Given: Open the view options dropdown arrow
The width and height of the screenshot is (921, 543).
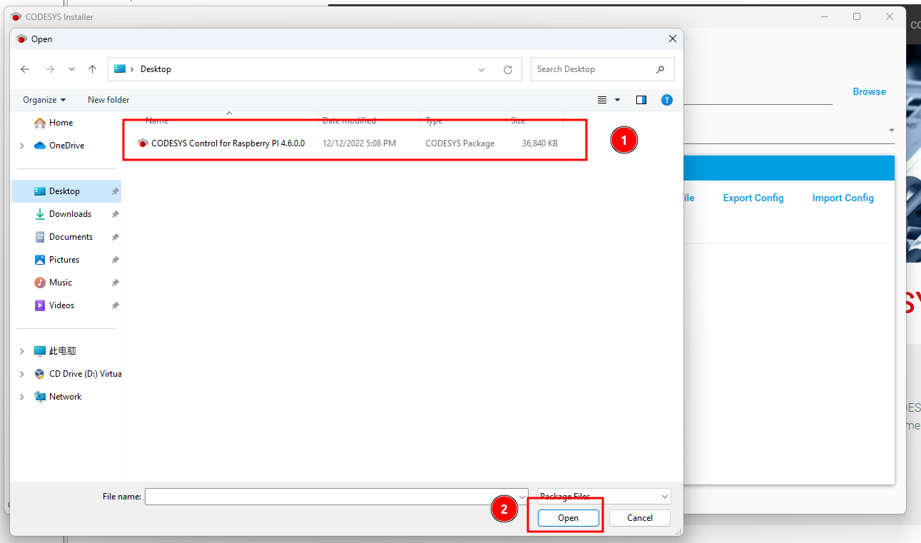Looking at the screenshot, I should (x=618, y=100).
